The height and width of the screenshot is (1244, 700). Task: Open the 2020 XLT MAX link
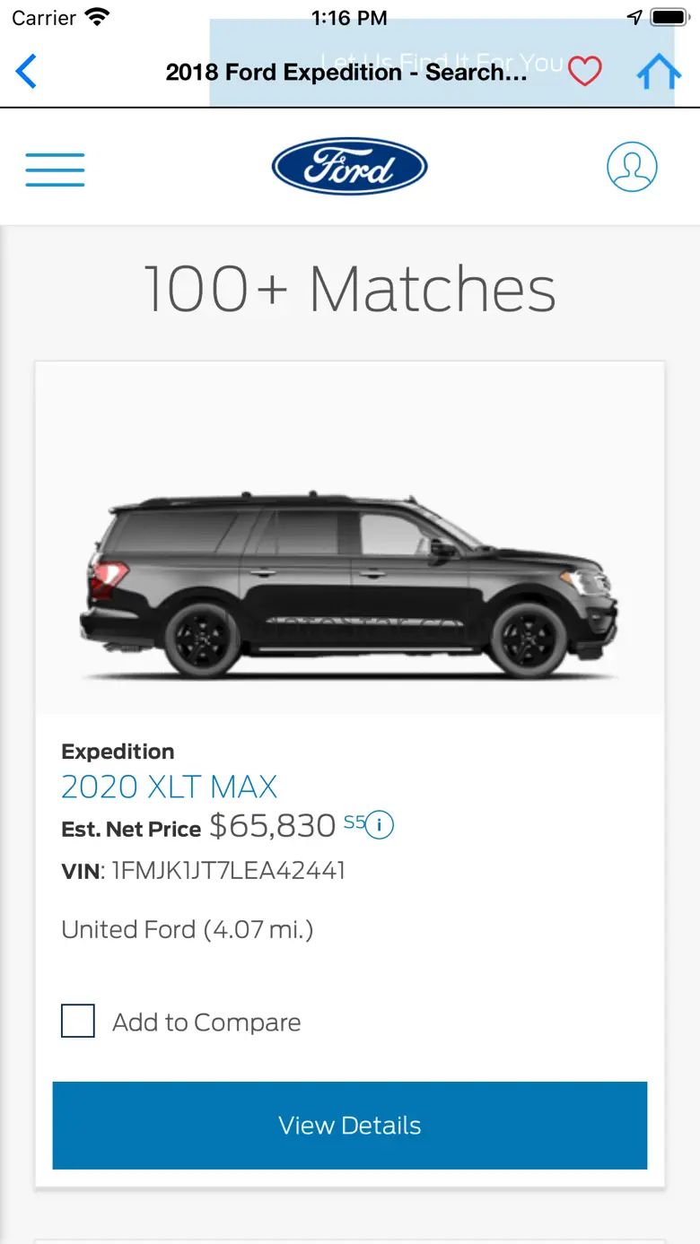pyautogui.click(x=169, y=787)
